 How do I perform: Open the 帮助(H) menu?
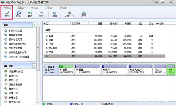63,8
